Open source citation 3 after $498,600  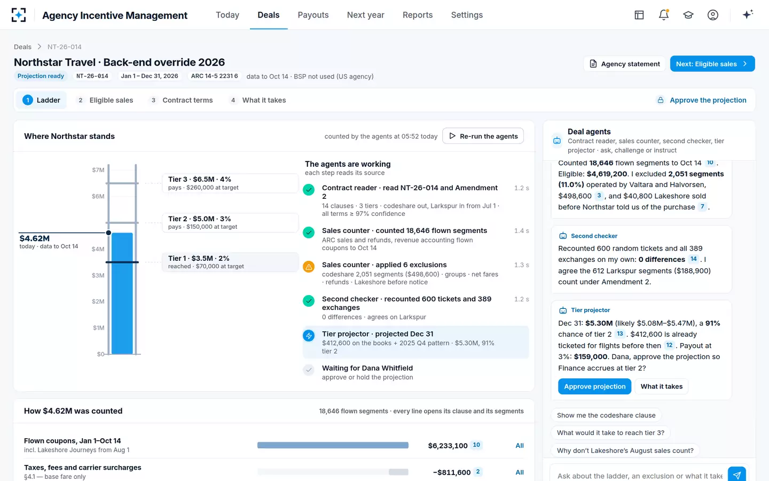click(x=599, y=196)
